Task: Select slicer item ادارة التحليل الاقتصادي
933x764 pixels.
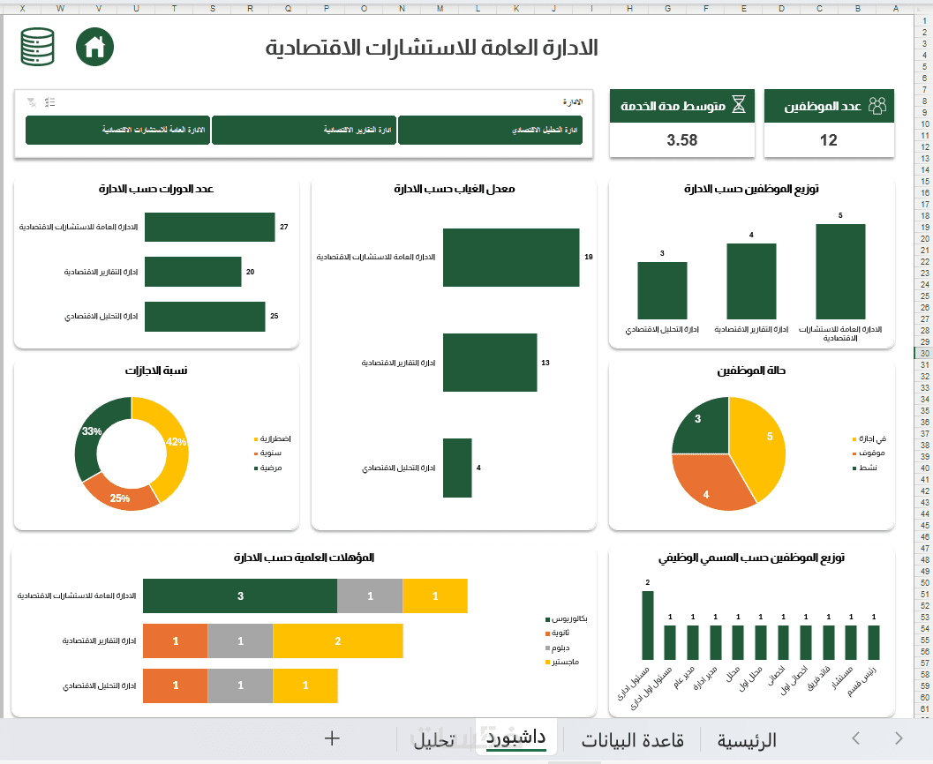Action: [x=490, y=131]
